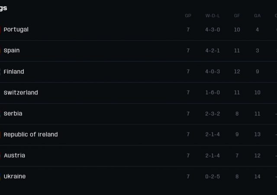Choose Republic of Ireland in the table
This screenshot has height=195, width=277.
[31, 135]
